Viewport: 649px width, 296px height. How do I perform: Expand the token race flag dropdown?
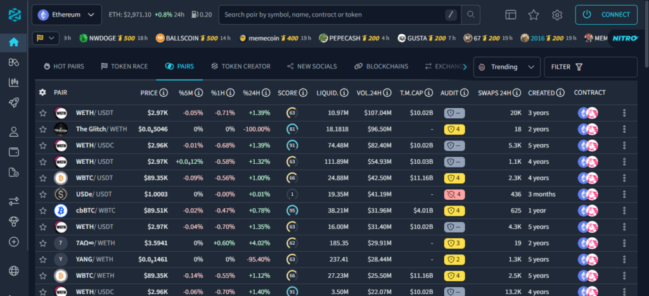[46, 38]
